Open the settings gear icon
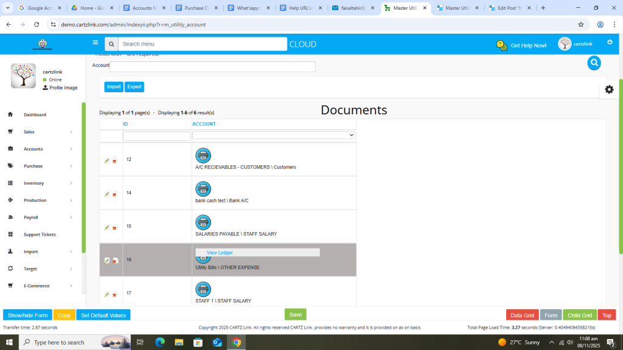 [609, 89]
